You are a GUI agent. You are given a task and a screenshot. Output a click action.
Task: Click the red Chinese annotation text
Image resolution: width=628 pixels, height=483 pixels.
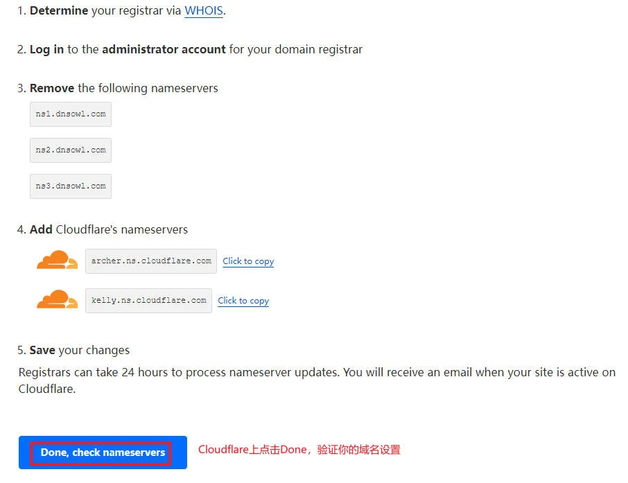pyautogui.click(x=299, y=450)
